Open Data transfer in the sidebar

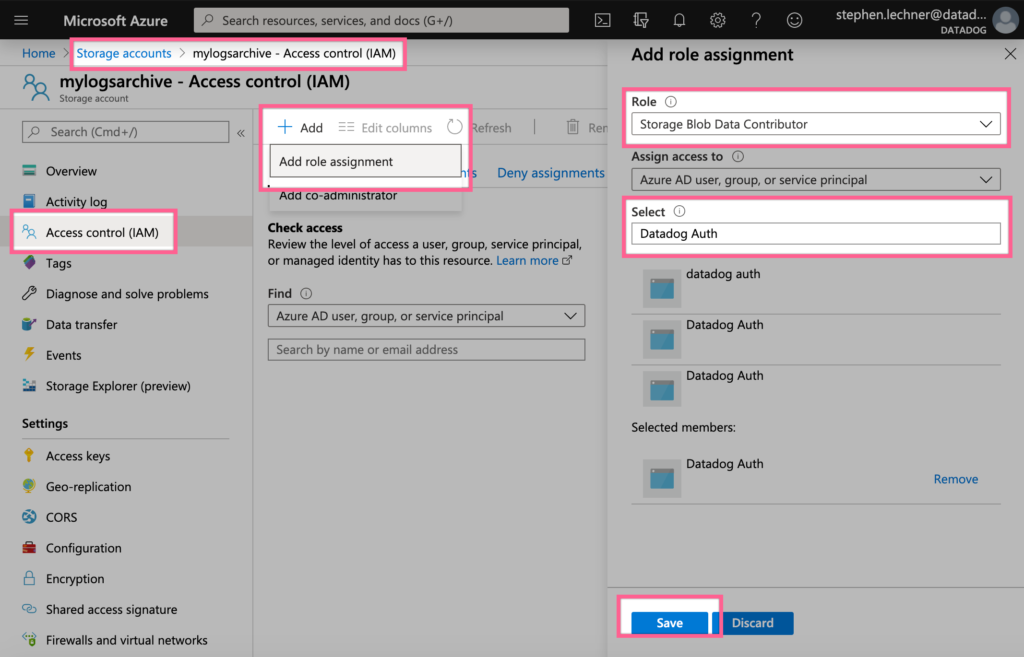click(70, 325)
